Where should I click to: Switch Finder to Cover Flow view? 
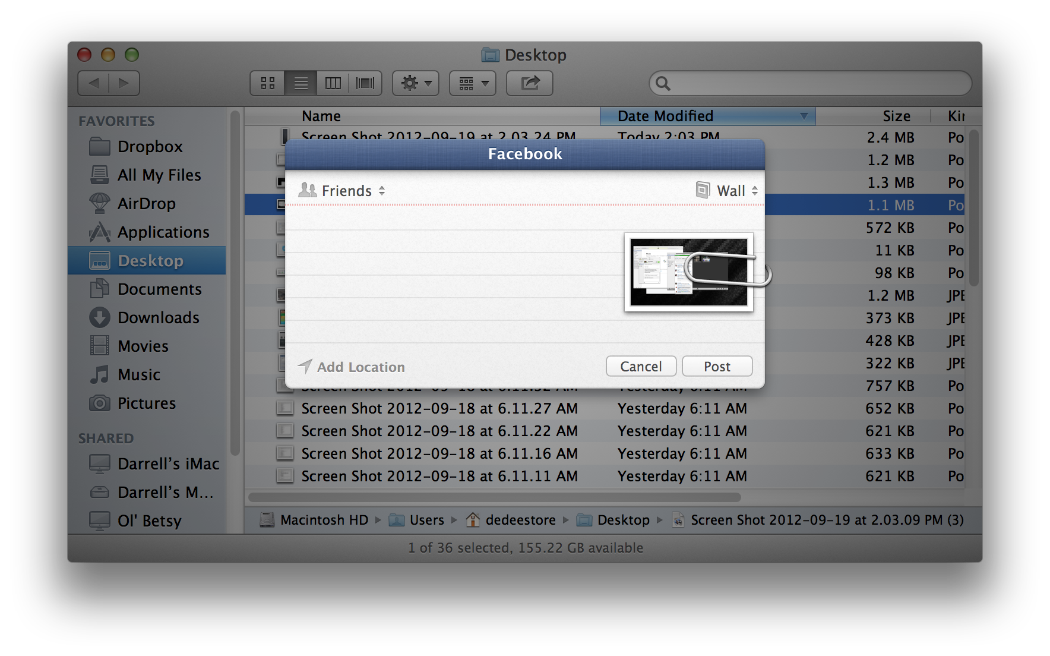365,83
